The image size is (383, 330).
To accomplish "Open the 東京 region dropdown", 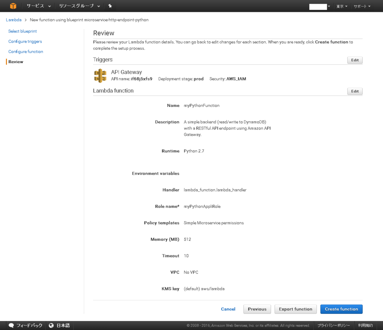I will pyautogui.click(x=342, y=6).
